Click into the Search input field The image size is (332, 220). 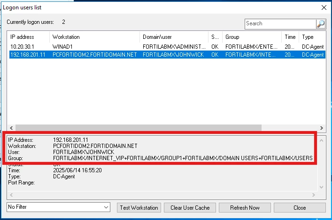pos(280,24)
